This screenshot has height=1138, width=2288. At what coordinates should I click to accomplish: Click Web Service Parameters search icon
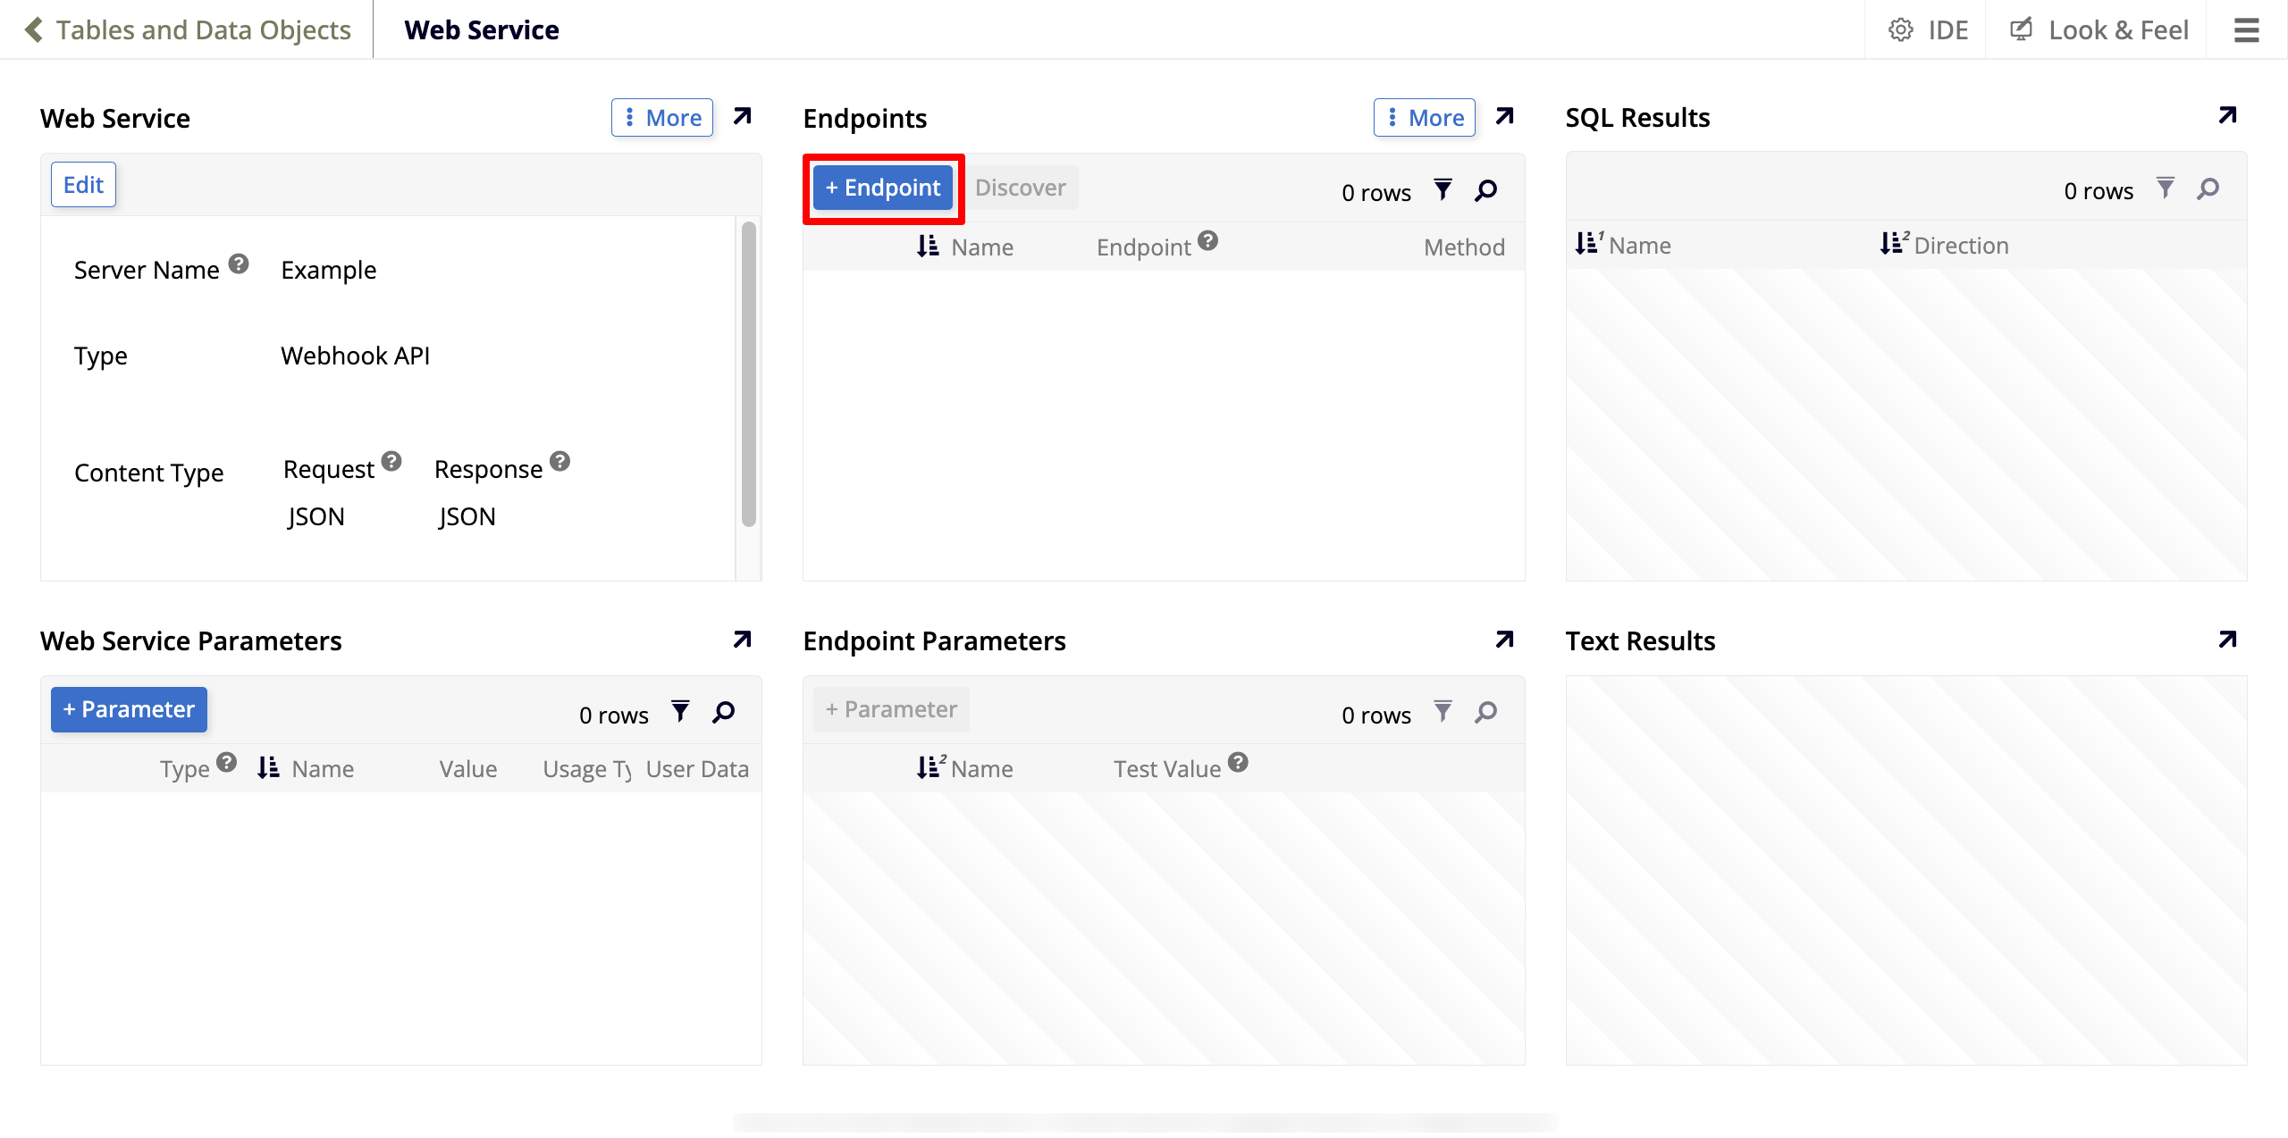coord(724,711)
